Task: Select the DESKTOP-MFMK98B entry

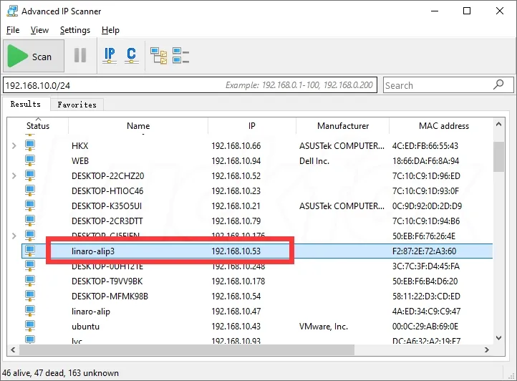Action: tap(110, 296)
